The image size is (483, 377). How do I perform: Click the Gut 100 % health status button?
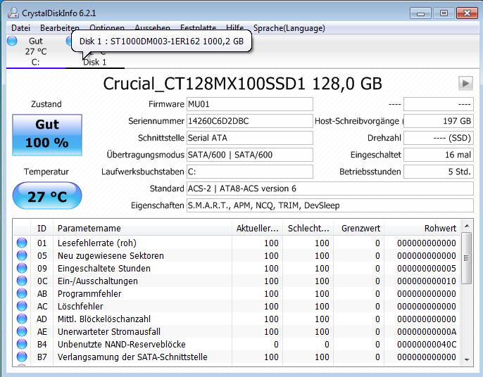click(47, 135)
